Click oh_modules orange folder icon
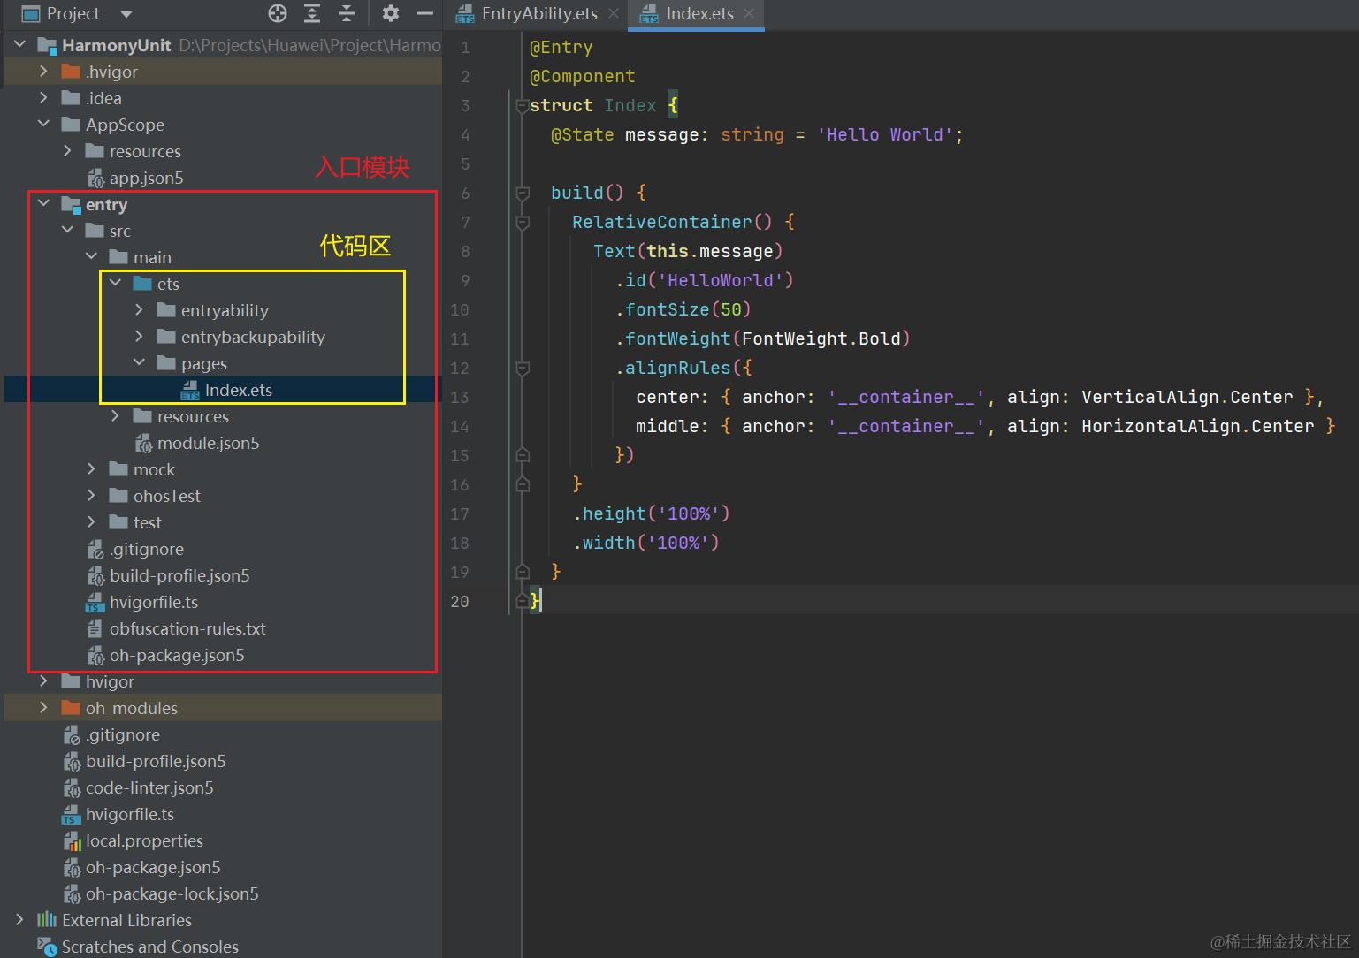Viewport: 1359px width, 958px height. (71, 708)
